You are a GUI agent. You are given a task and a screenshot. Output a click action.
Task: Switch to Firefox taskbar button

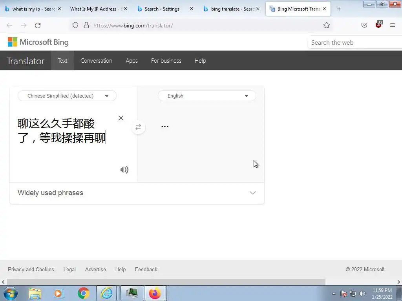[x=155, y=293]
